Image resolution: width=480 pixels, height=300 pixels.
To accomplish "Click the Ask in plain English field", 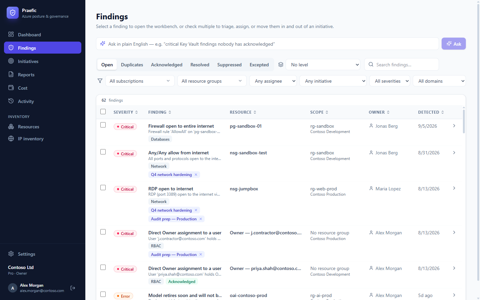I will coord(267,44).
